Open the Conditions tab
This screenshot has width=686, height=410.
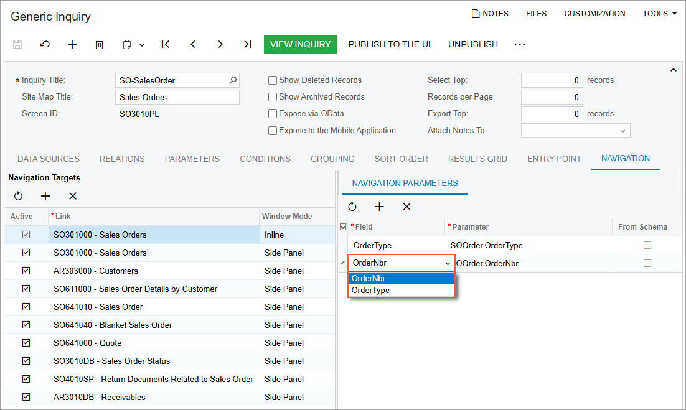pyautogui.click(x=265, y=159)
